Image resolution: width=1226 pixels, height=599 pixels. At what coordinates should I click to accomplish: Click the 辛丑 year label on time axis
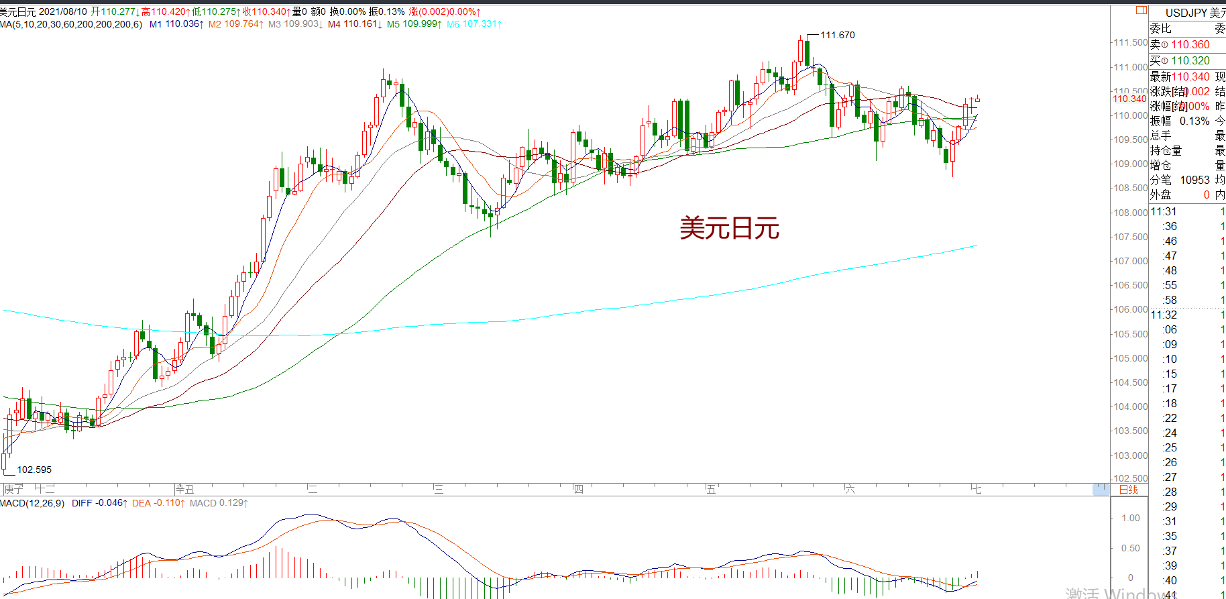click(184, 490)
